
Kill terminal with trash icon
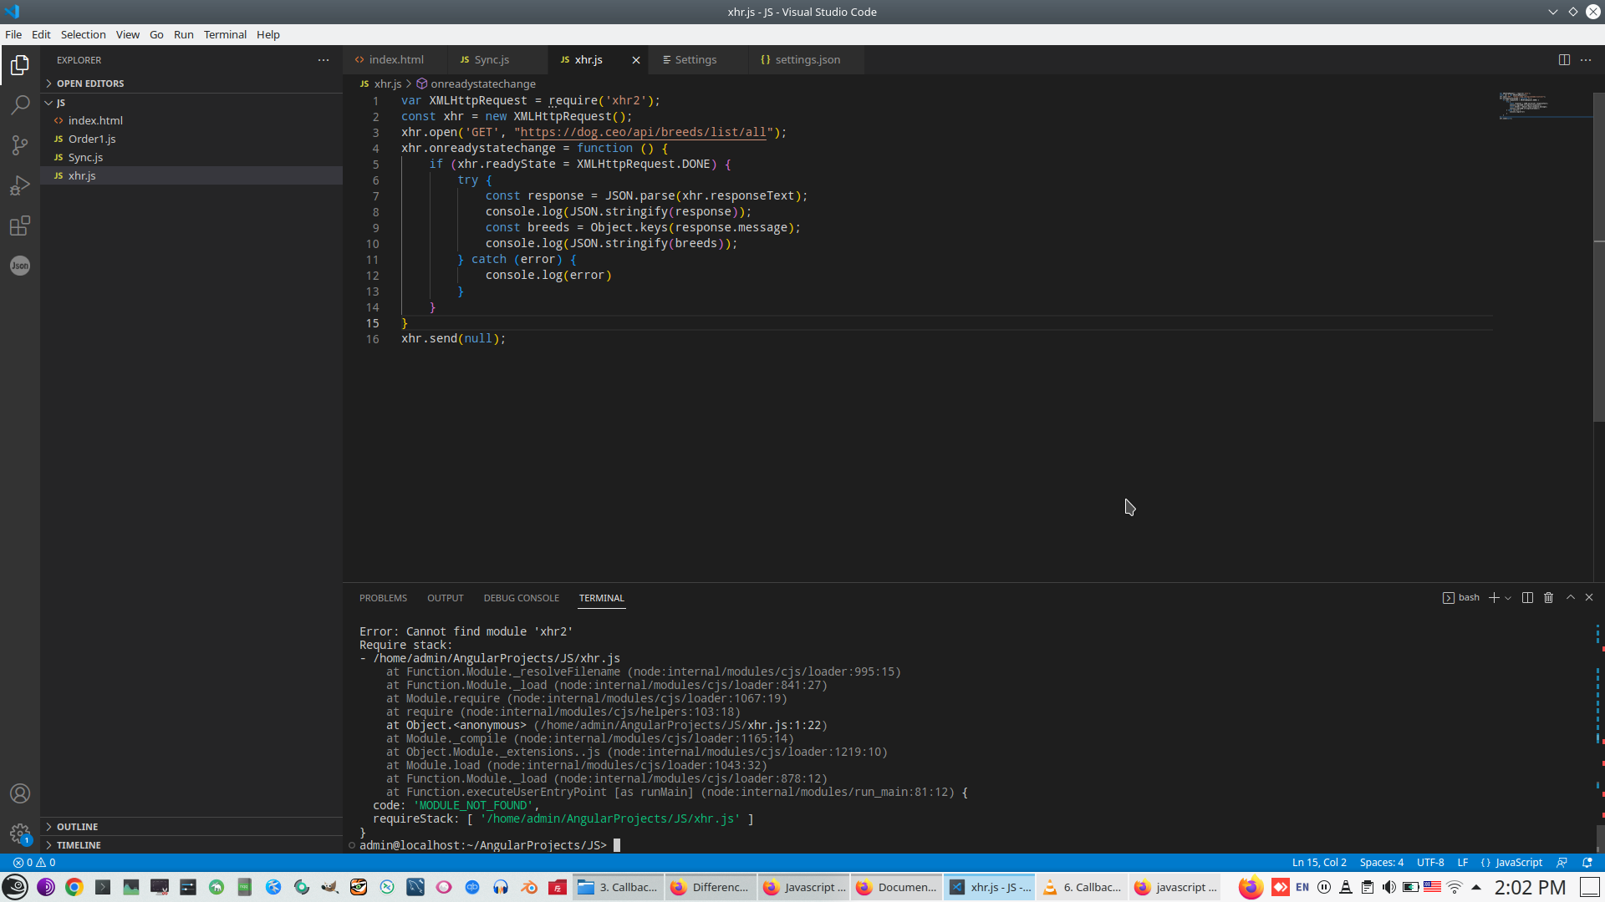coord(1548,598)
